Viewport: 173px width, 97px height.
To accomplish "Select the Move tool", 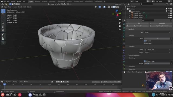I will (3, 19).
